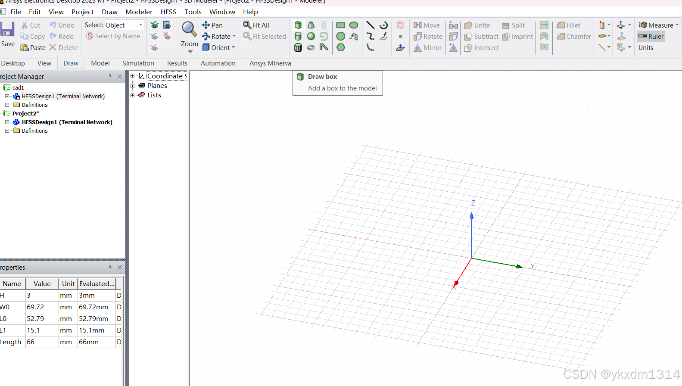Image resolution: width=682 pixels, height=386 pixels.
Task: Open the Ansys Minerva ribbon tab
Action: click(270, 63)
